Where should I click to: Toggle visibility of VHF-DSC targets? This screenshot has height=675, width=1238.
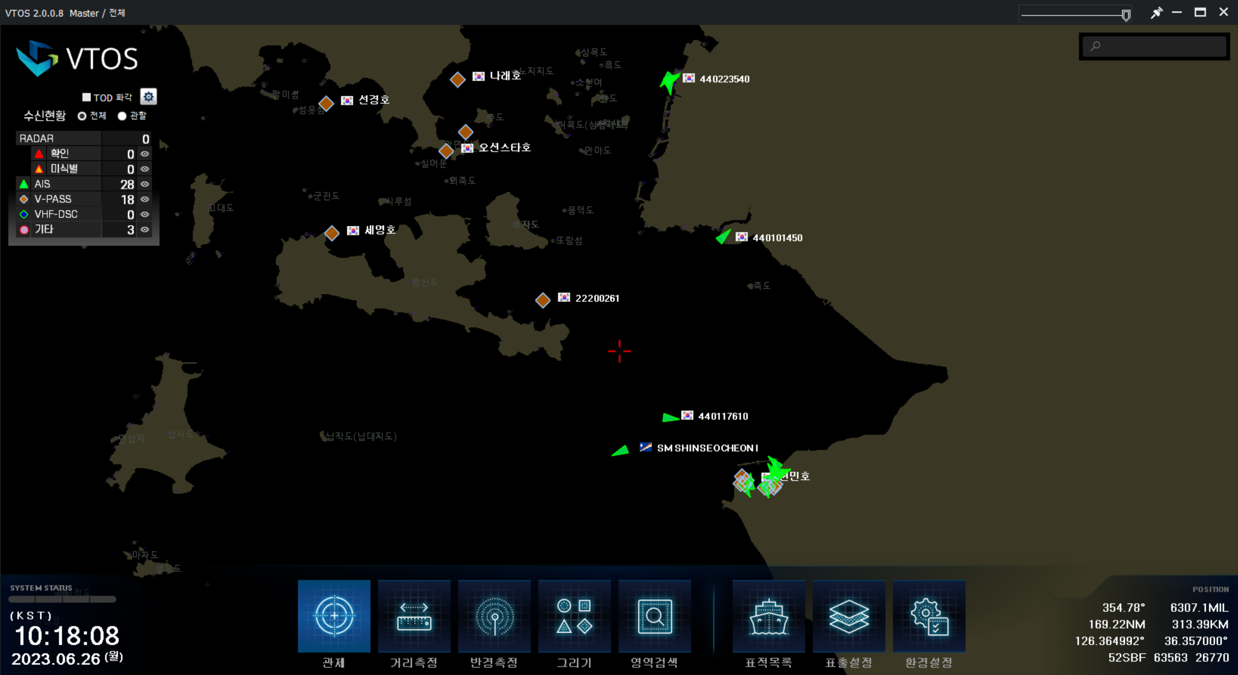pos(145,214)
